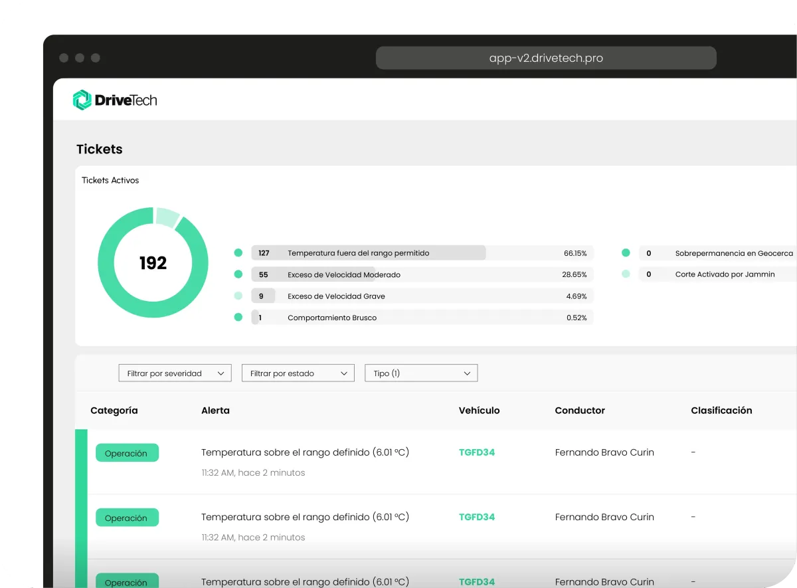This screenshot has width=797, height=588.
Task: Click the dot beside Corte Activado por Jammin
Action: [x=626, y=274]
